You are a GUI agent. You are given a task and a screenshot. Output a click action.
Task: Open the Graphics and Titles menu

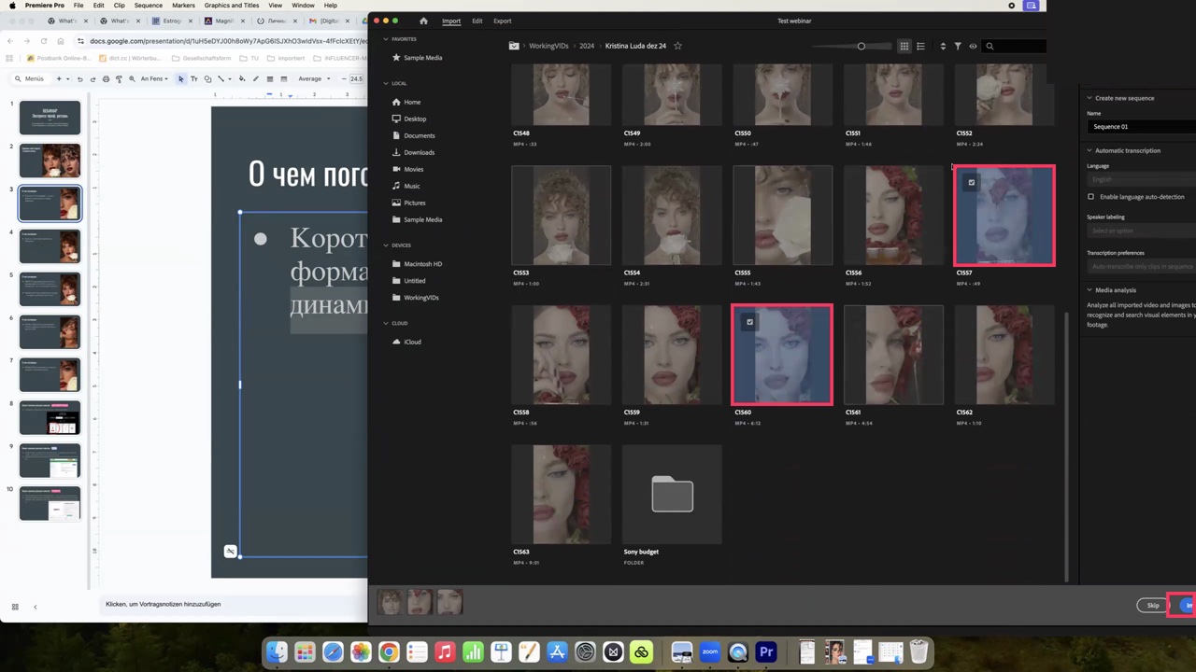click(232, 6)
